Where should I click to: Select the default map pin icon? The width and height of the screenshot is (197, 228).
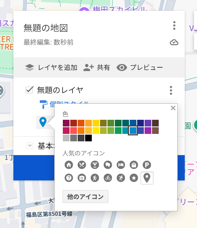147,178
